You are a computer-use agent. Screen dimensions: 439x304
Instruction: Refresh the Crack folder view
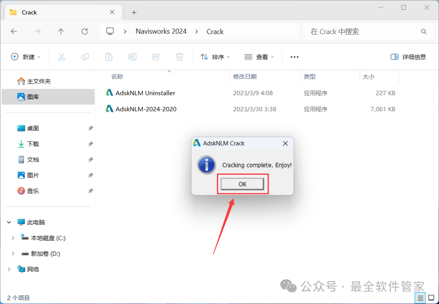[85, 32]
